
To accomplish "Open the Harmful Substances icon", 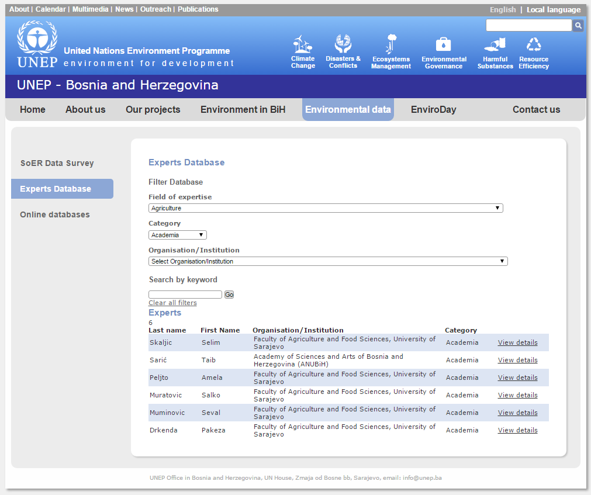I will coord(495,44).
